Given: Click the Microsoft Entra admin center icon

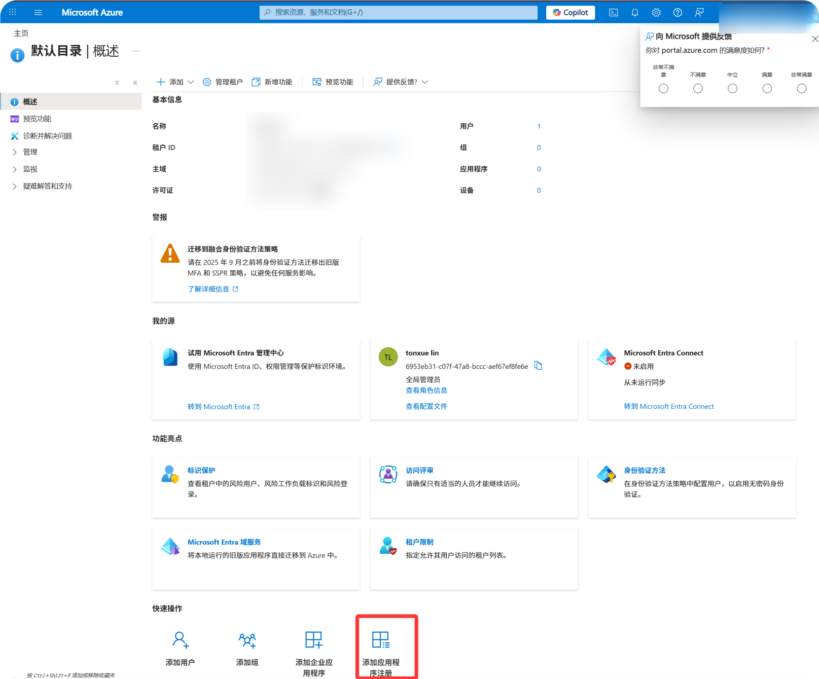Looking at the screenshot, I should 170,357.
